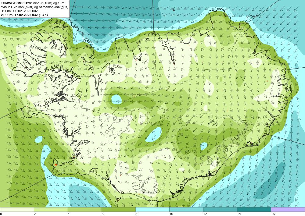This screenshot has width=305, height=216.
Task: Click legend scale label '4'
Action: click(x=68, y=214)
